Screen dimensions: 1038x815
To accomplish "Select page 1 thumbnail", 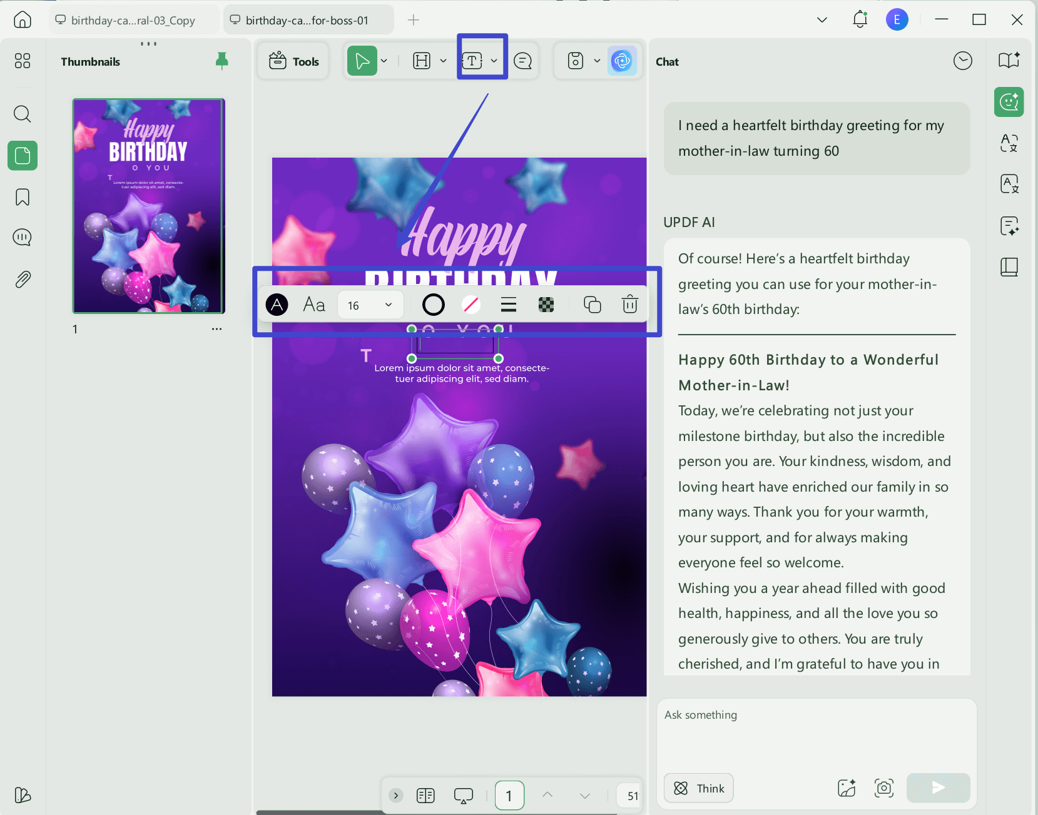I will click(149, 206).
